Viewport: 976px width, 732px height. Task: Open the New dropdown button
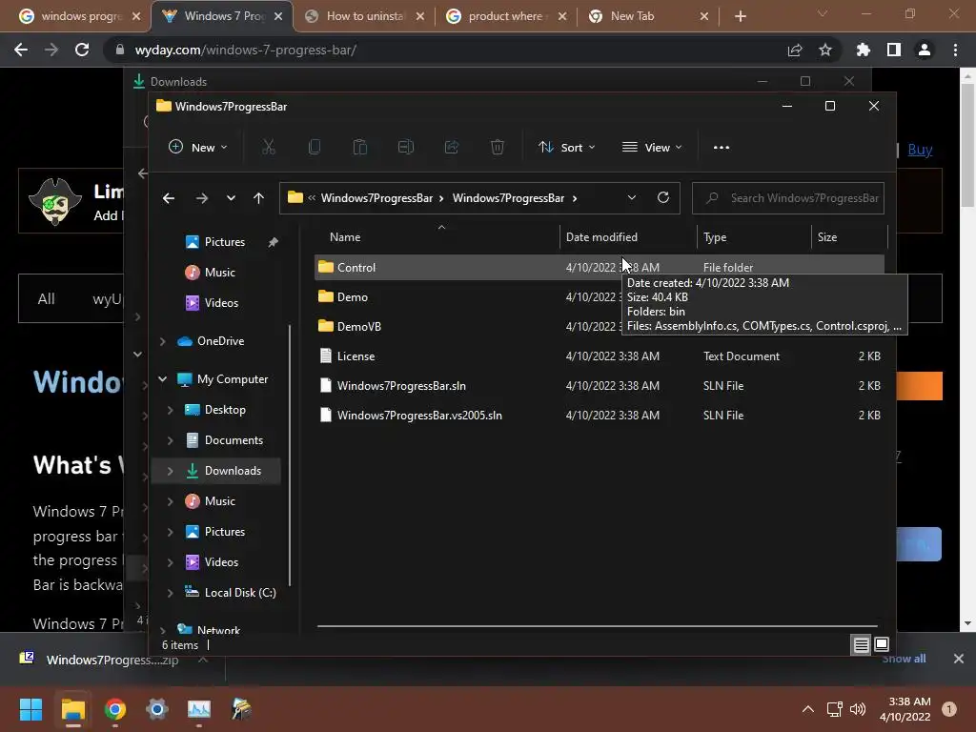point(198,148)
